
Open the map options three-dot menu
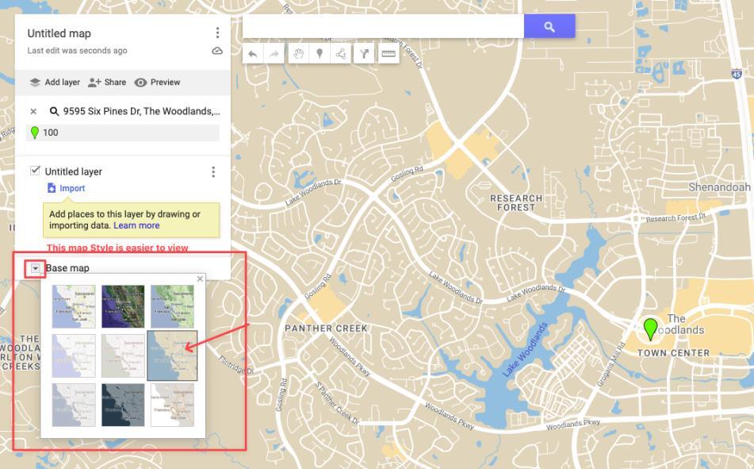point(217,33)
